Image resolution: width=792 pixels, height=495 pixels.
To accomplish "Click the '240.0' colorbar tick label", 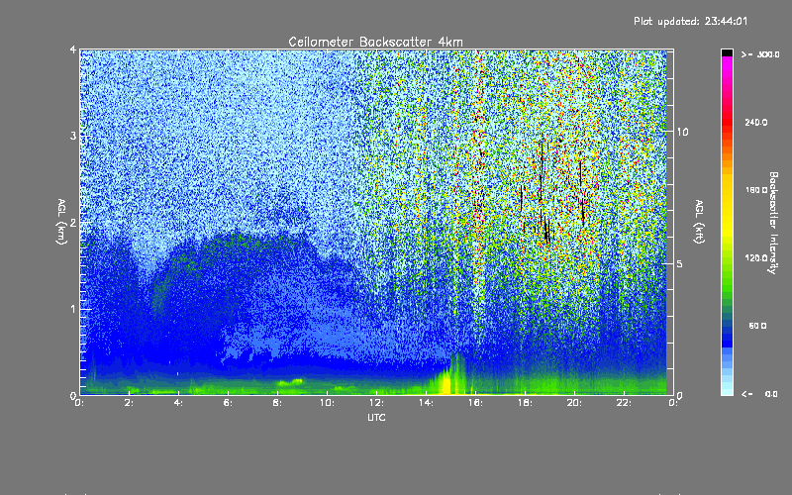I will pyautogui.click(x=756, y=123).
